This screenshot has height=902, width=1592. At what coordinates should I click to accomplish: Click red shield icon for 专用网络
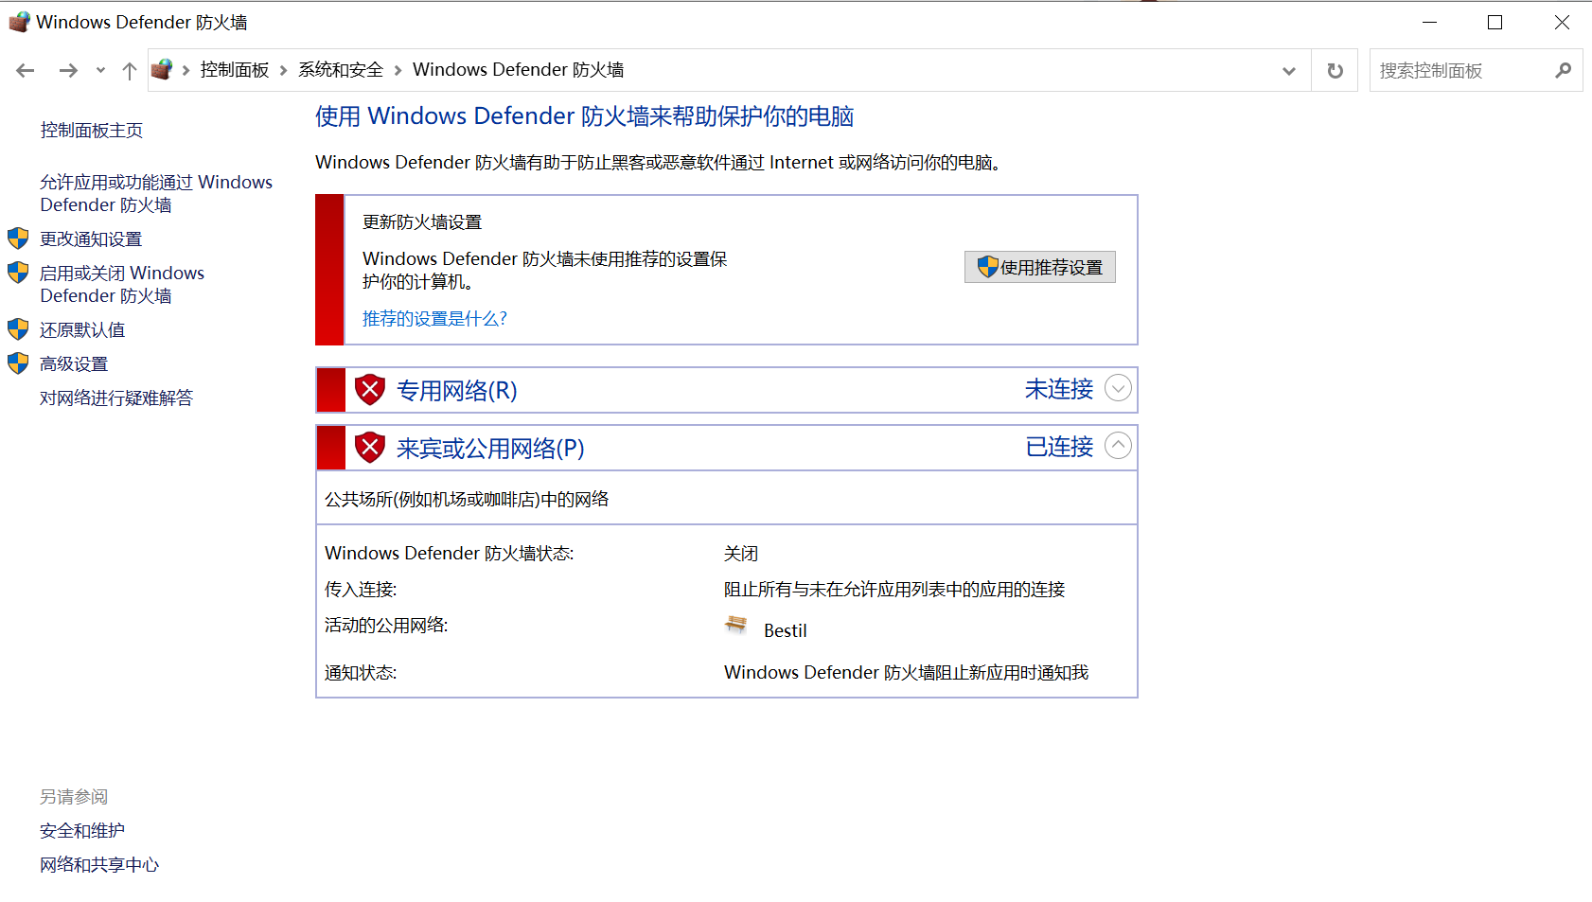pyautogui.click(x=370, y=390)
